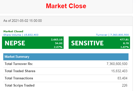Select the green NEPSE index tile
This screenshot has height=91, width=136.
[33, 43]
